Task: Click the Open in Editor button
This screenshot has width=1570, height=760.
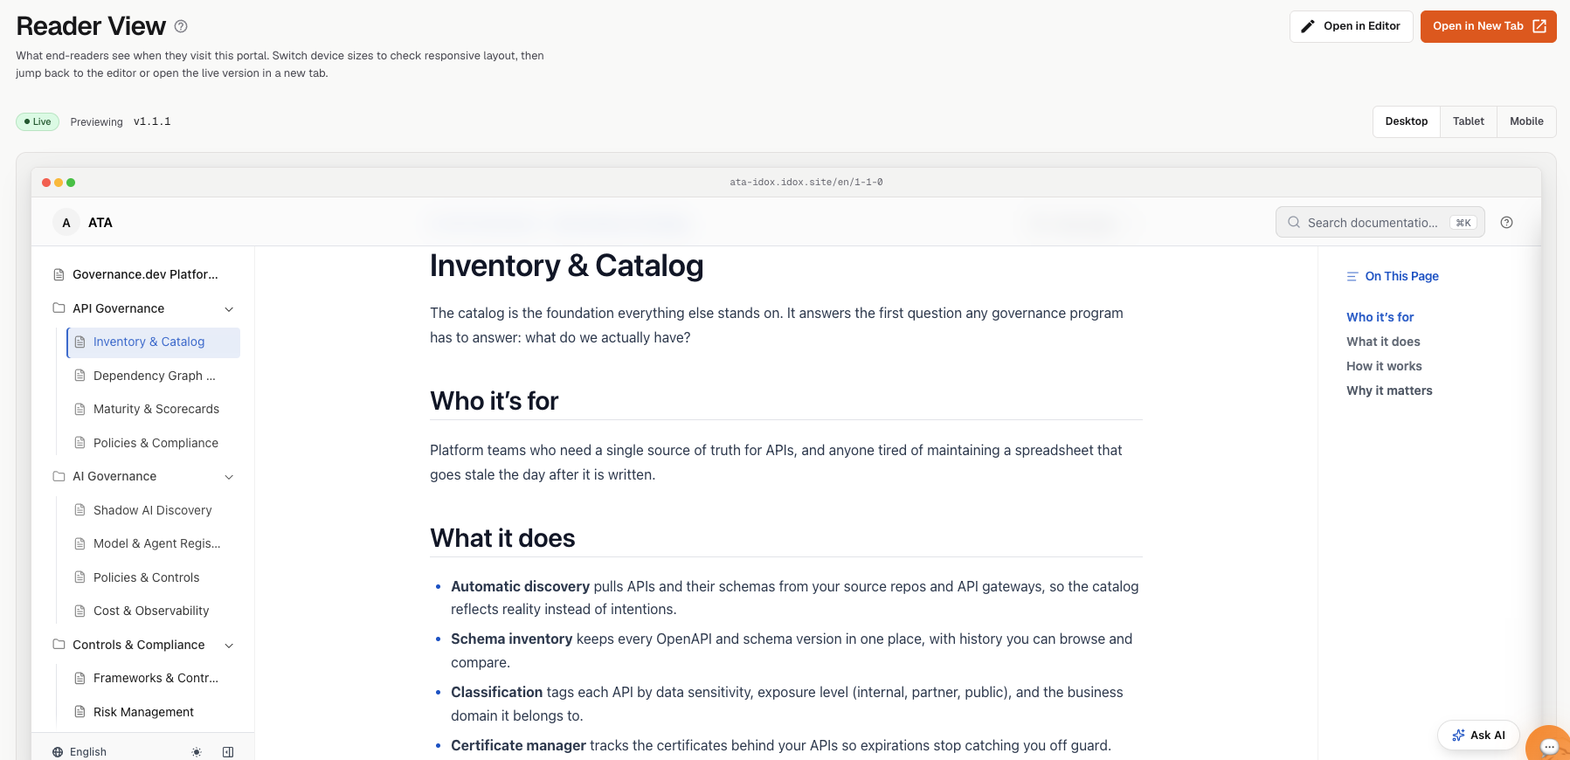Action: 1351,26
